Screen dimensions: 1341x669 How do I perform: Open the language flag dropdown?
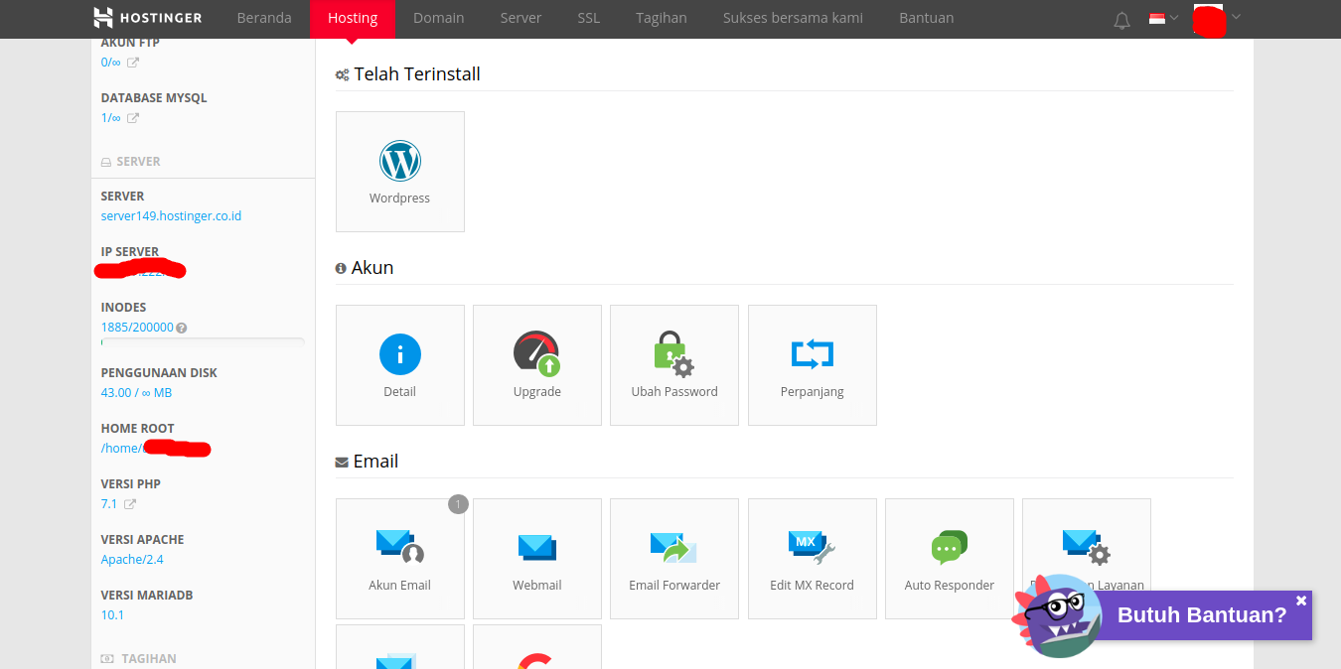pos(1163,18)
